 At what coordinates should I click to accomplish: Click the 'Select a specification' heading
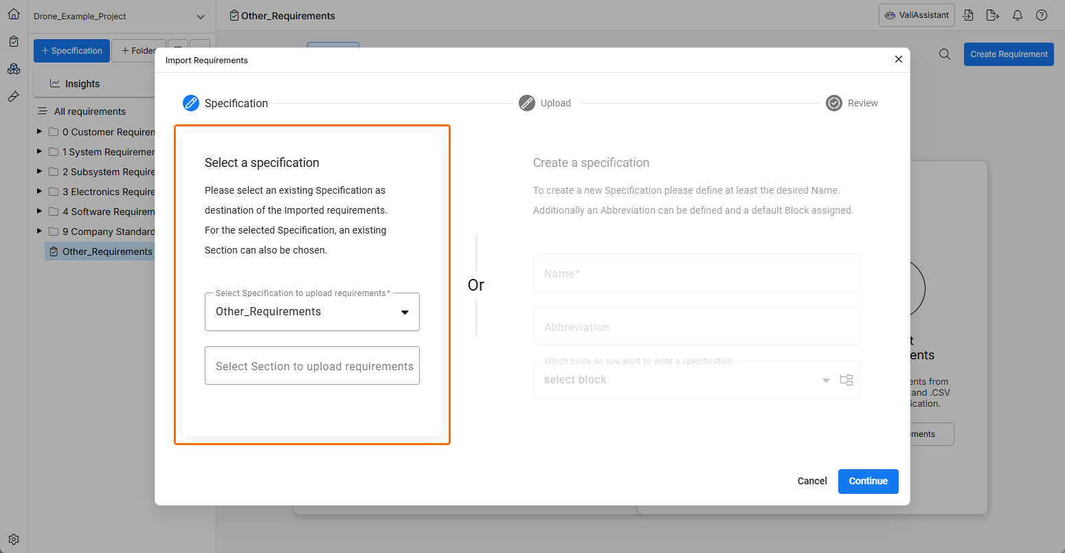(x=262, y=163)
